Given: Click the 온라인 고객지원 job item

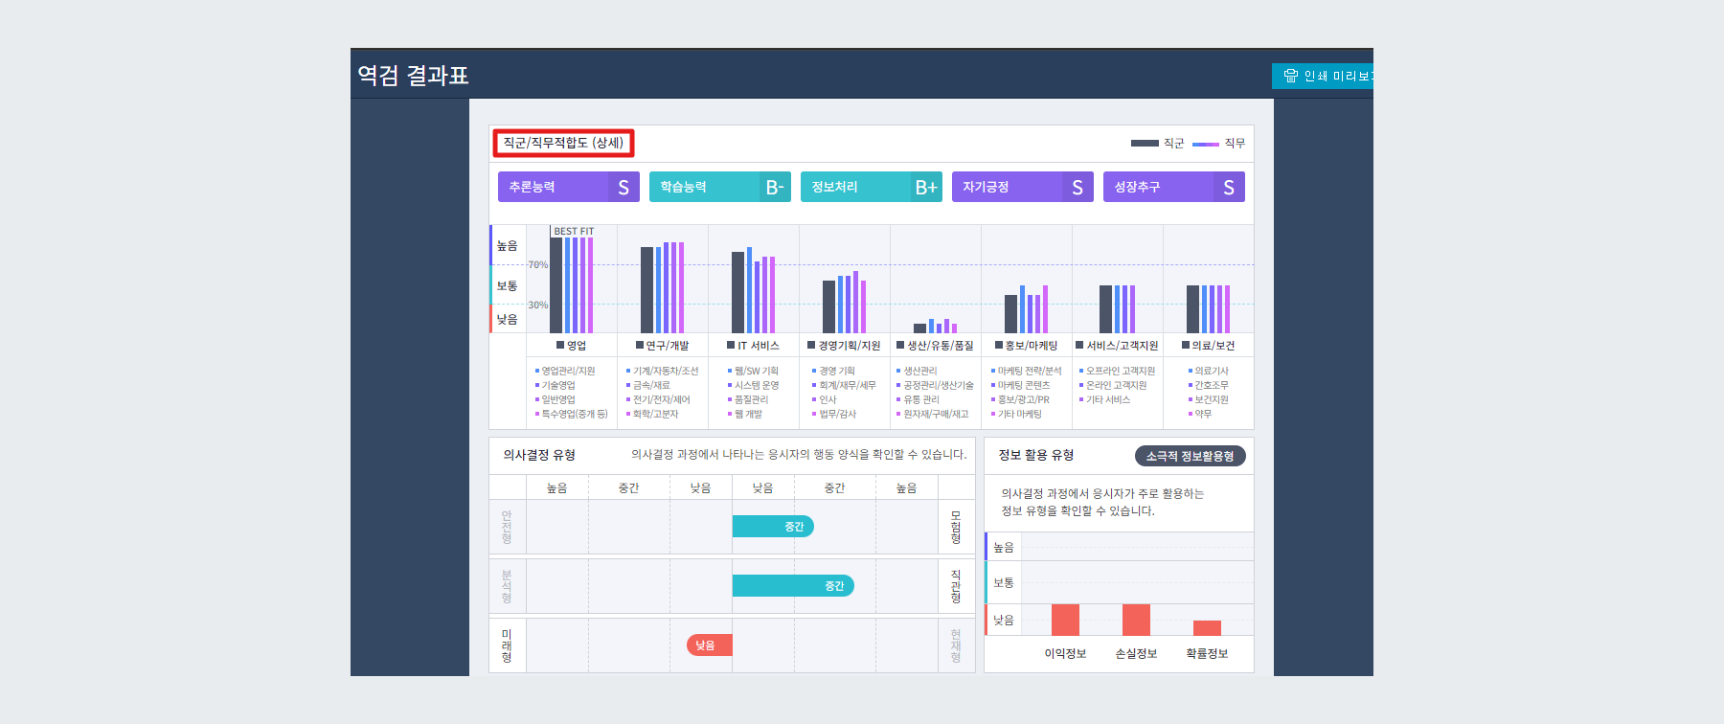Looking at the screenshot, I should pos(1113,385).
